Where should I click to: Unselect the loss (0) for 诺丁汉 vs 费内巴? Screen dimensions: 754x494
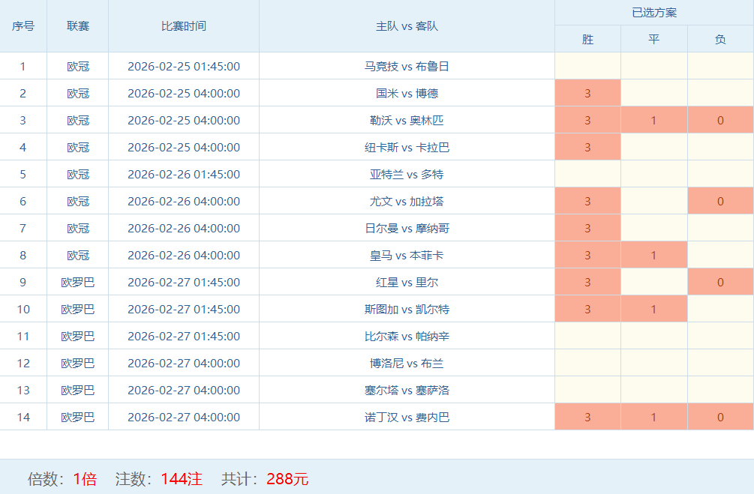[x=720, y=417]
